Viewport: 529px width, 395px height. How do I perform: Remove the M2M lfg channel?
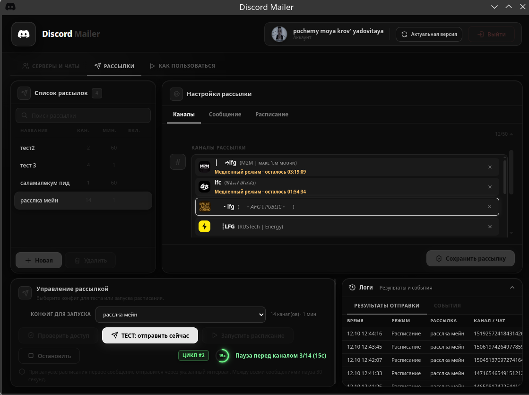click(x=490, y=167)
